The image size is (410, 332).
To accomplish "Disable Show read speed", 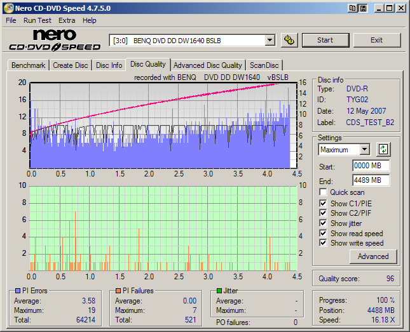I will (323, 233).
